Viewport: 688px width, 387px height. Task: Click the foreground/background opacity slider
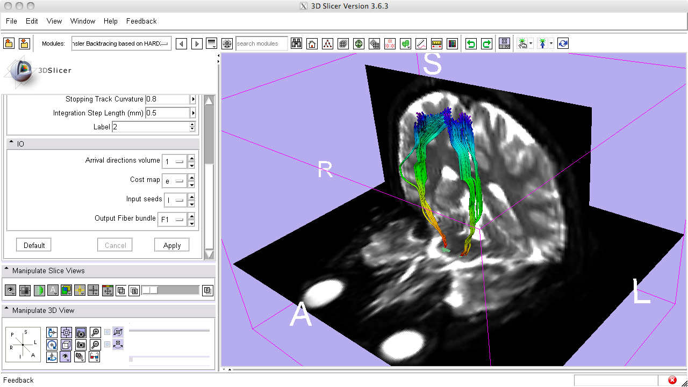[x=170, y=290]
